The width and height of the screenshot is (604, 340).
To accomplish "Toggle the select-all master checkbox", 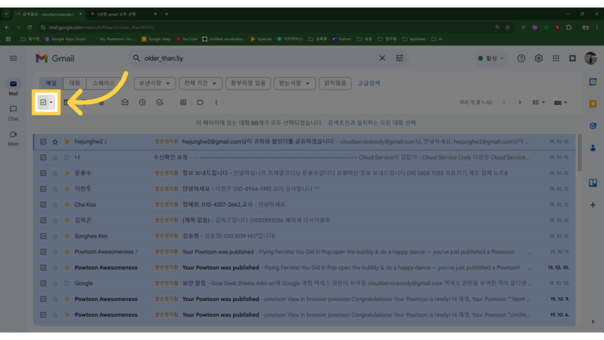I will click(x=43, y=102).
